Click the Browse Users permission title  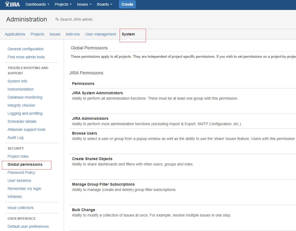85,133
